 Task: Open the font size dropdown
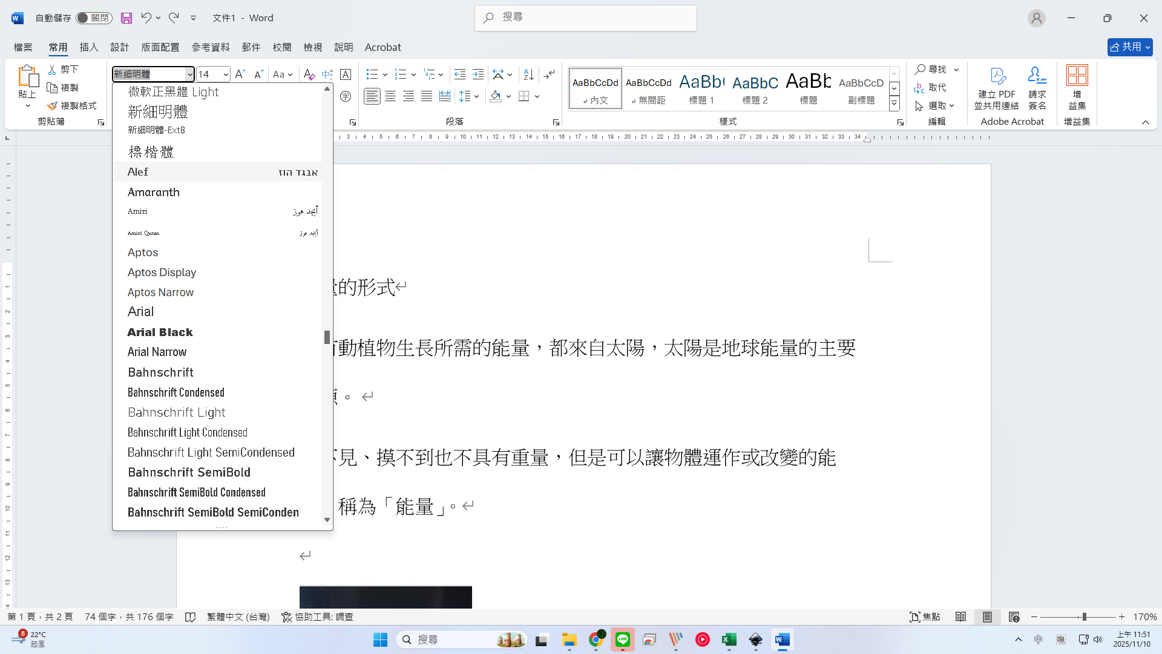point(226,74)
